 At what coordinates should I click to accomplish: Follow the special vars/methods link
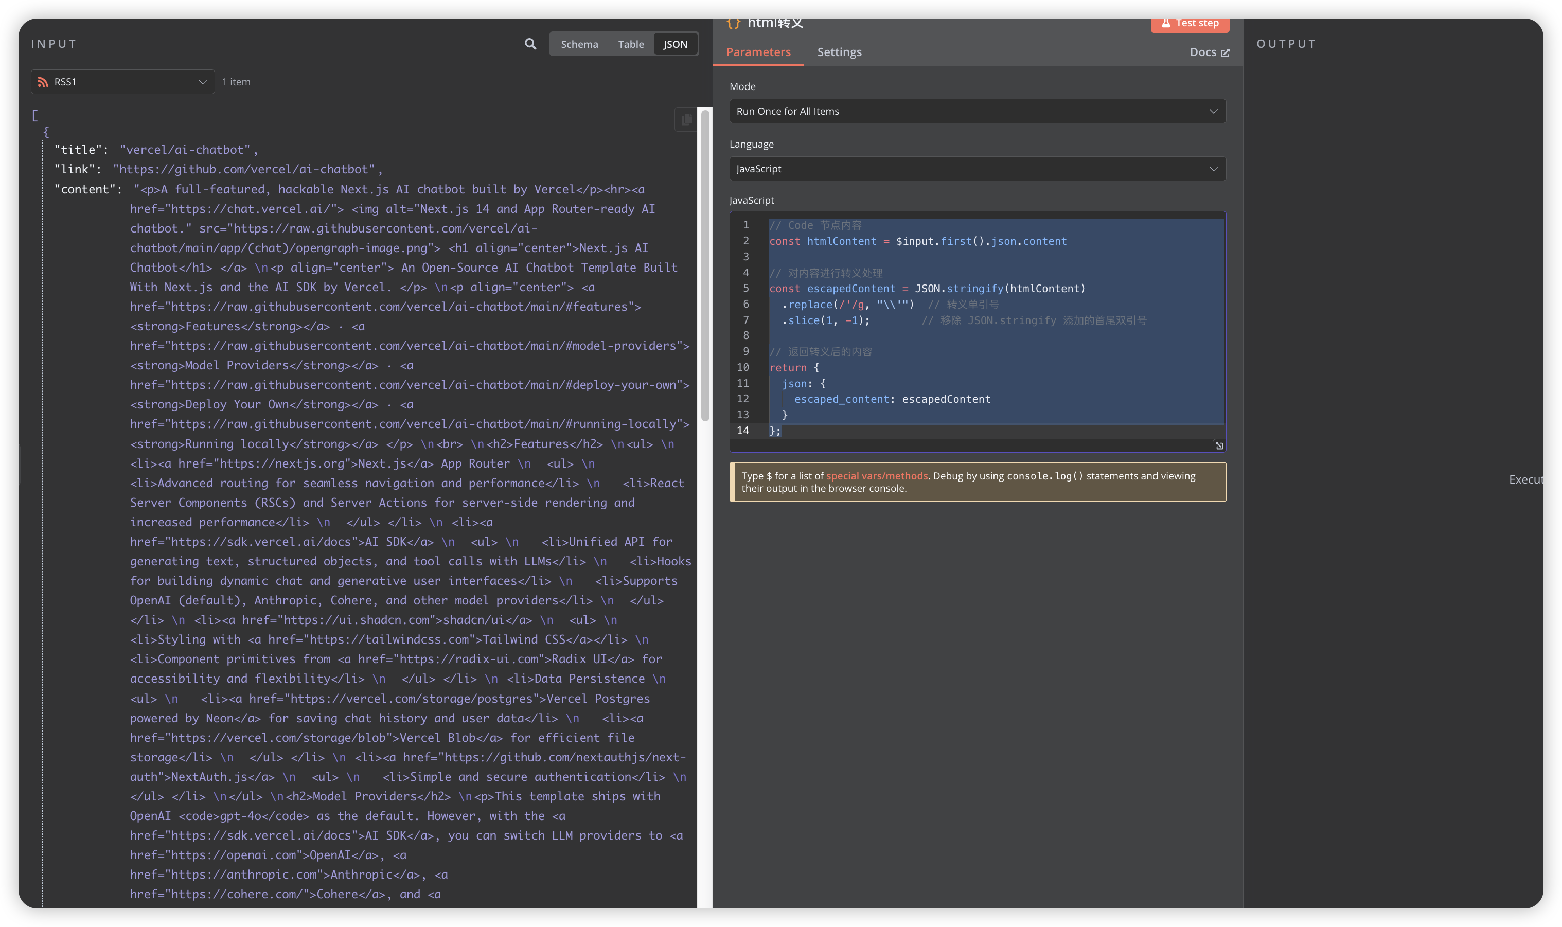pyautogui.click(x=876, y=476)
